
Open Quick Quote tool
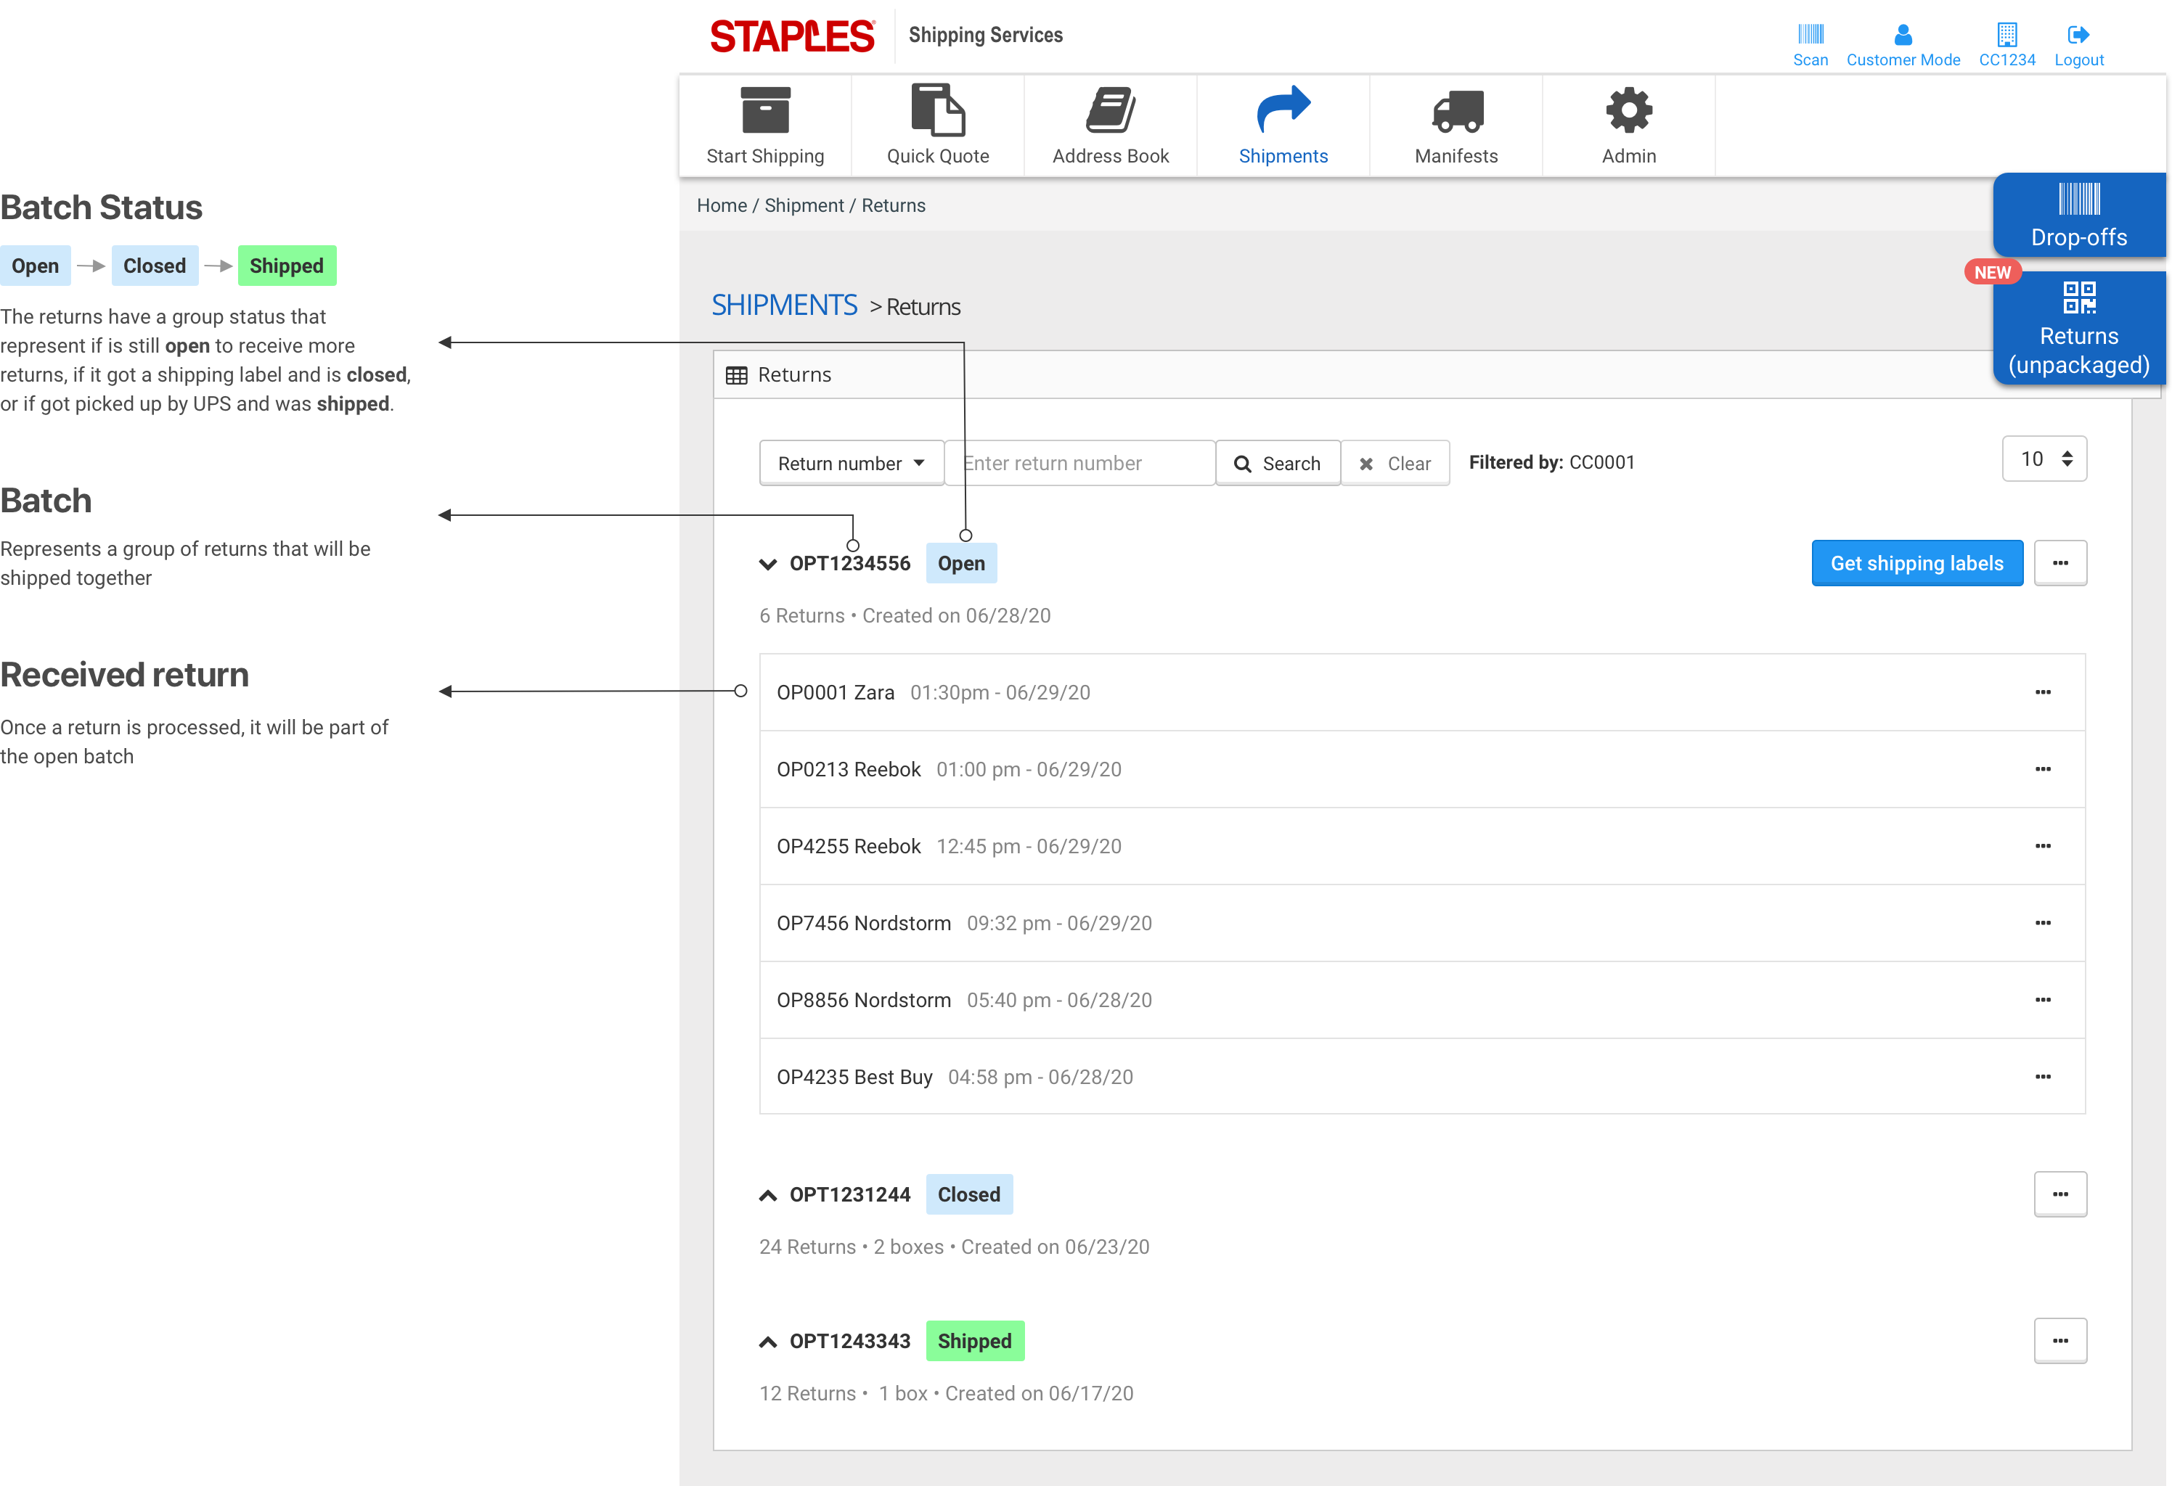click(937, 111)
